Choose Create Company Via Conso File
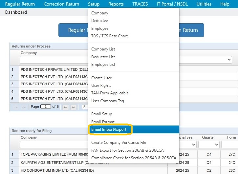Image resolution: width=238 pixels, height=174 pixels. [119, 143]
